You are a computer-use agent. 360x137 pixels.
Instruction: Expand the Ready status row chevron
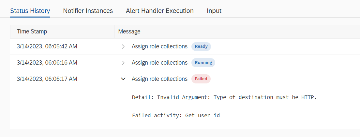pos(123,46)
